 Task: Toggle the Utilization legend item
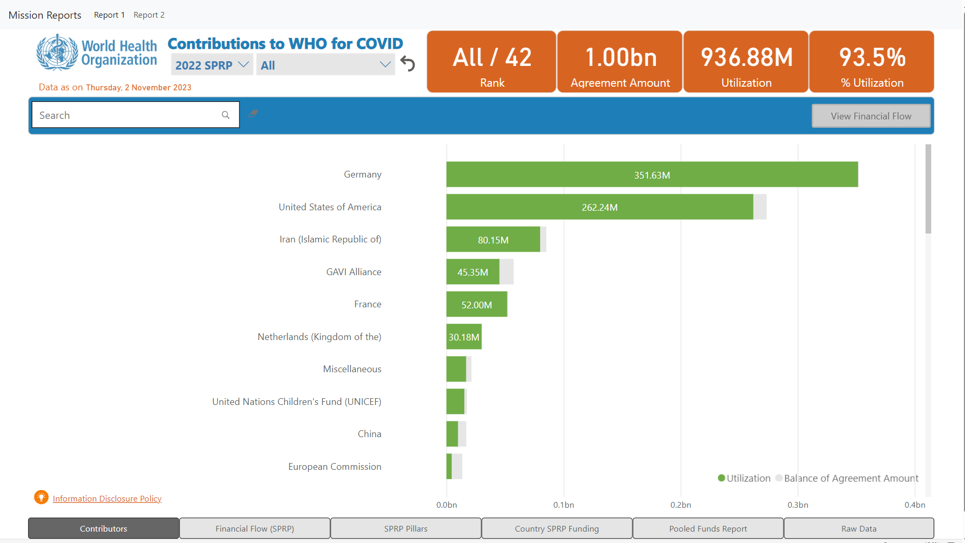point(745,478)
